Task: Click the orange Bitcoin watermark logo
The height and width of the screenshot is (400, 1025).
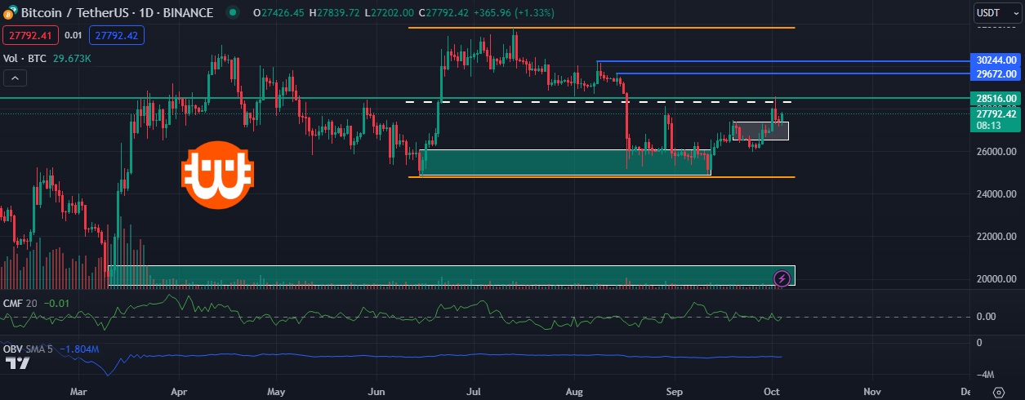Action: click(217, 174)
